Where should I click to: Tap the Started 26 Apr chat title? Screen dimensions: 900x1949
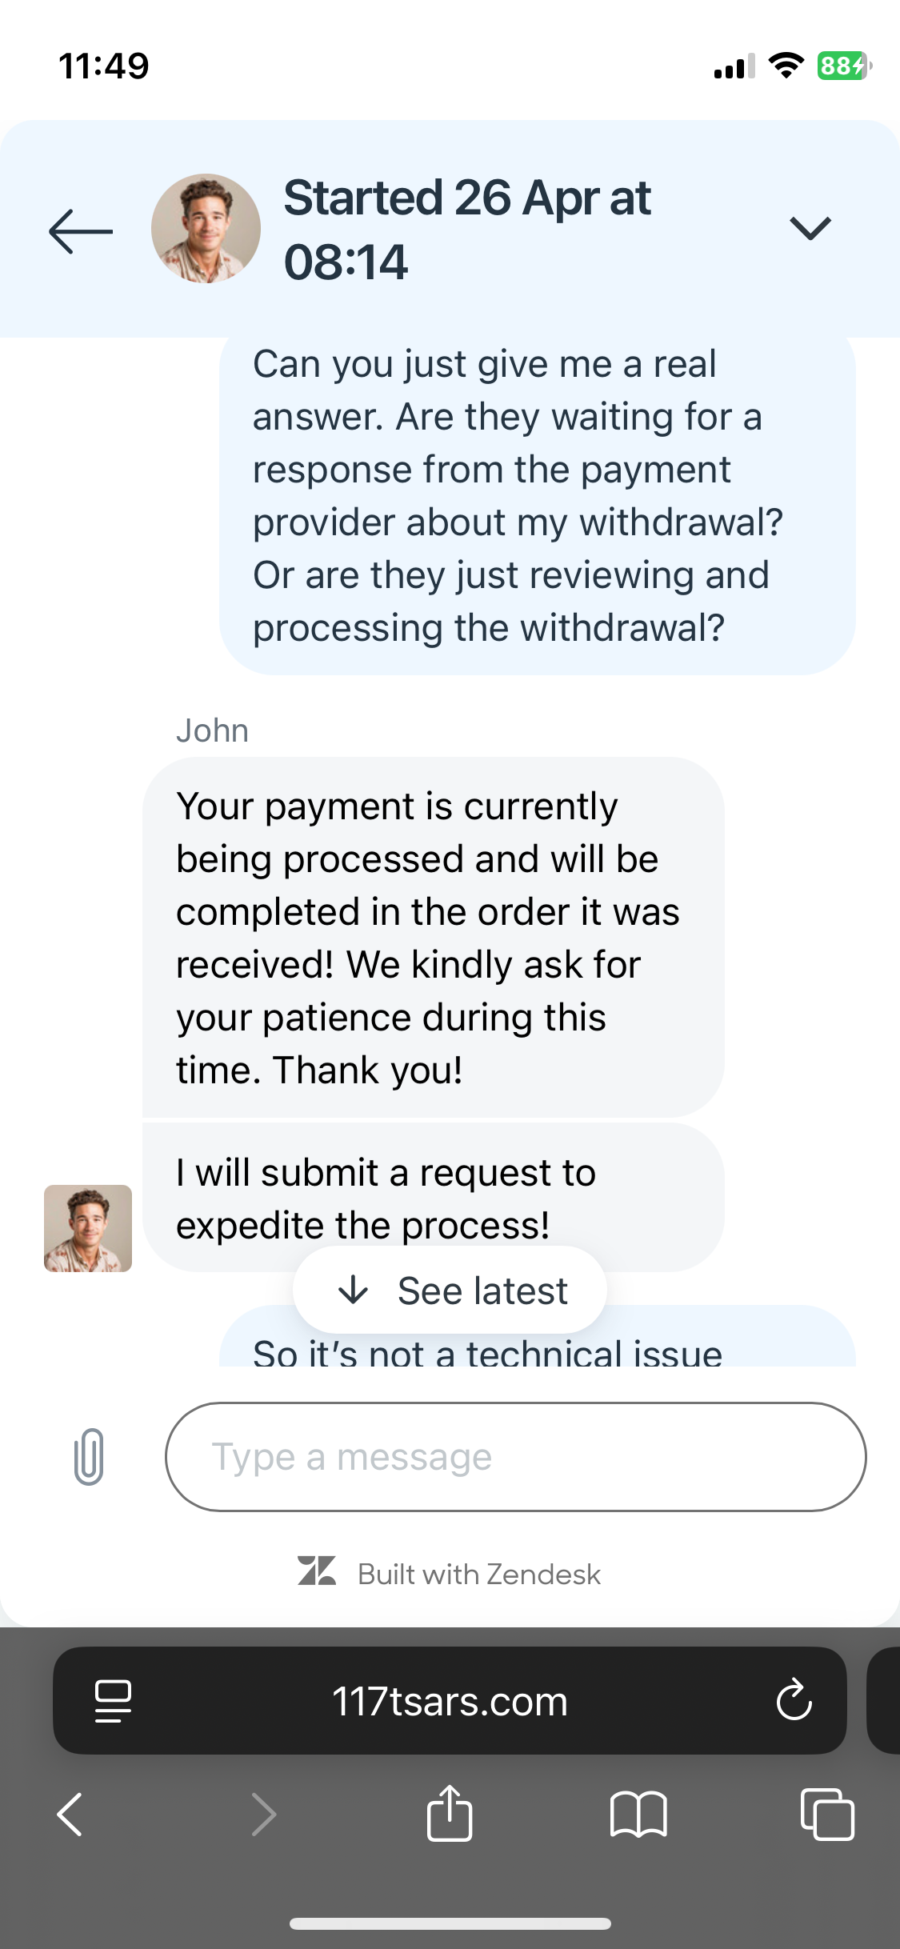pyautogui.click(x=467, y=229)
